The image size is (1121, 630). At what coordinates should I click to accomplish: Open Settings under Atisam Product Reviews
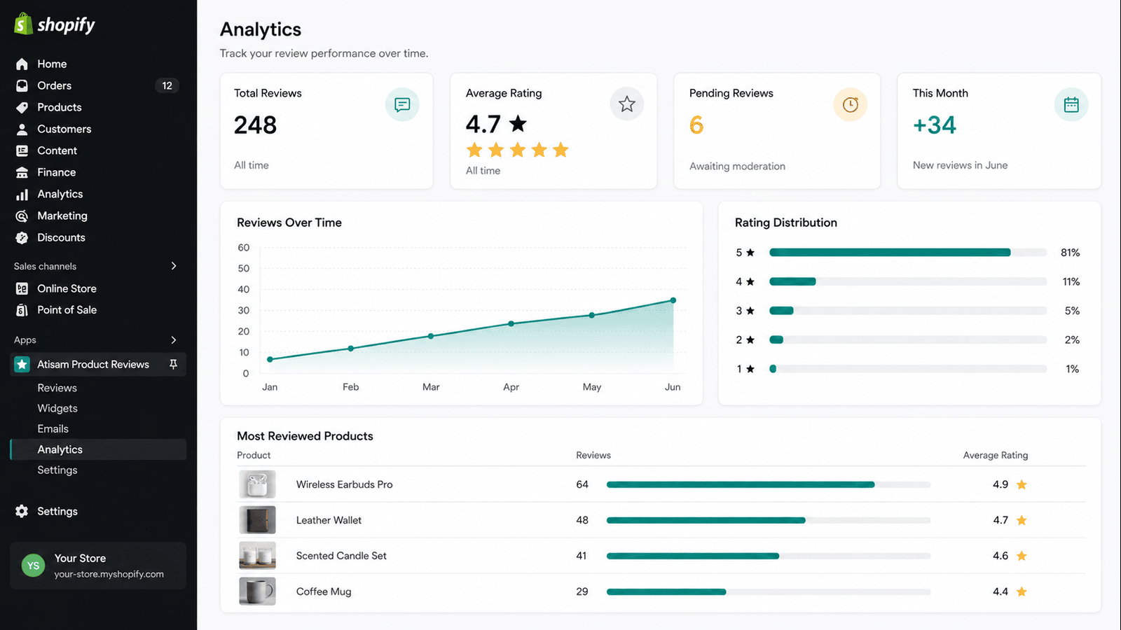click(57, 470)
